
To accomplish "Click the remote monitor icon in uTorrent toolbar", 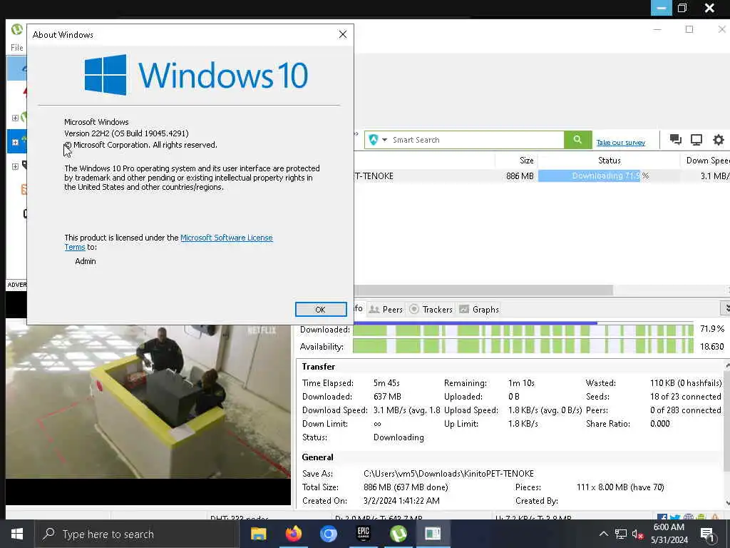I will [696, 140].
